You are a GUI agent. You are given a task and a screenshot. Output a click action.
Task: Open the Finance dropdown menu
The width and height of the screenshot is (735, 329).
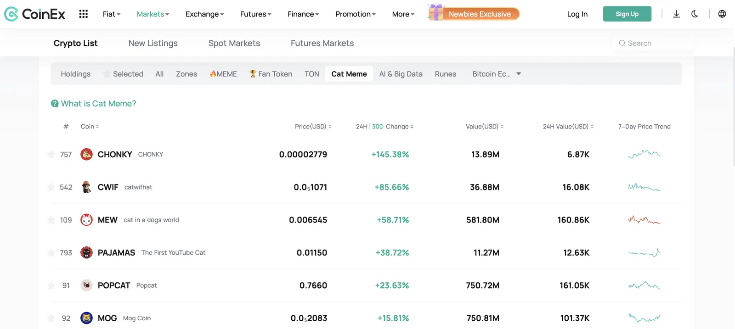click(303, 14)
